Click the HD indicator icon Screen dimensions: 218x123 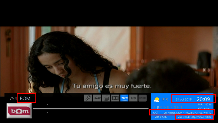click(x=134, y=98)
